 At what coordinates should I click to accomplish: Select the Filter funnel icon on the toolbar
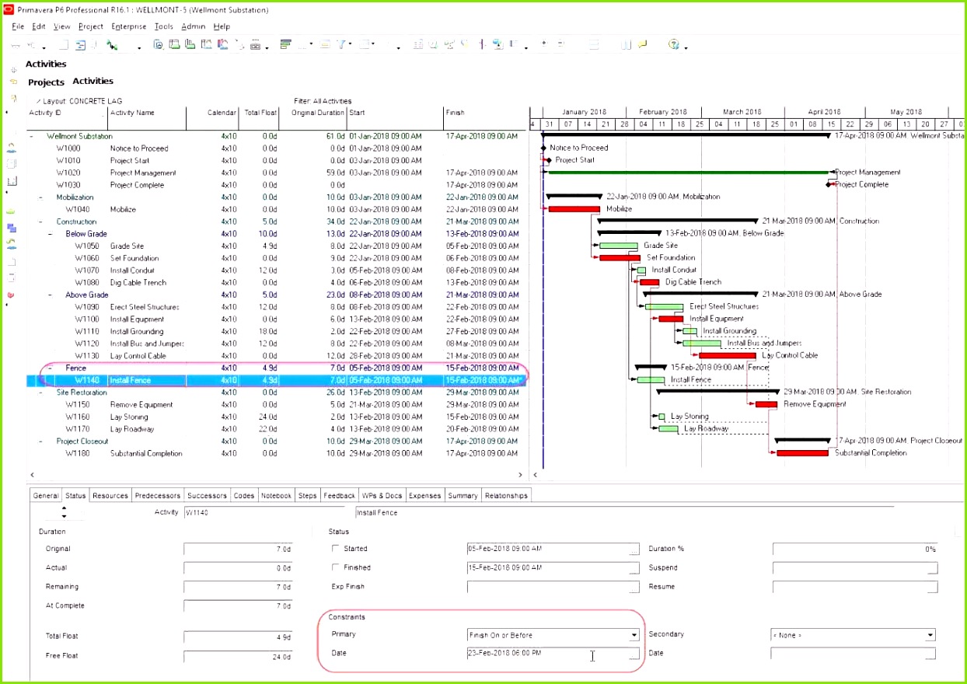342,44
